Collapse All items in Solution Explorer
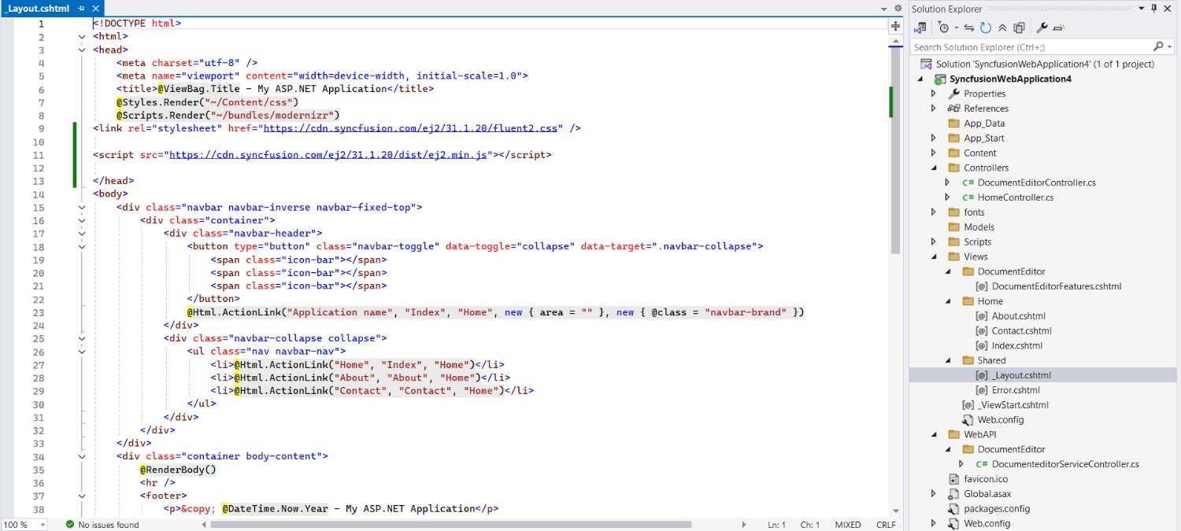This screenshot has width=1181, height=531. pos(1001,28)
